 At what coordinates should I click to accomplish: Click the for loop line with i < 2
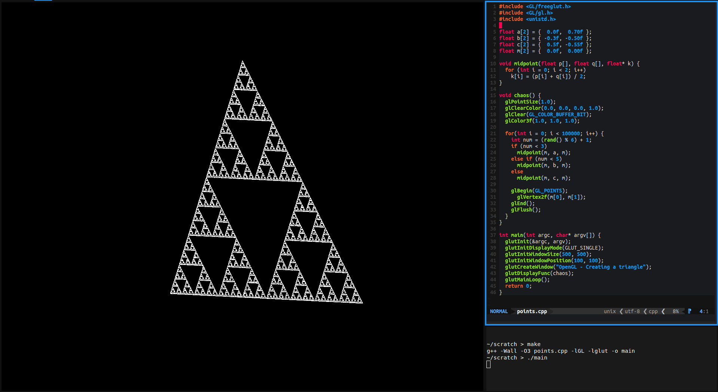[x=545, y=70]
